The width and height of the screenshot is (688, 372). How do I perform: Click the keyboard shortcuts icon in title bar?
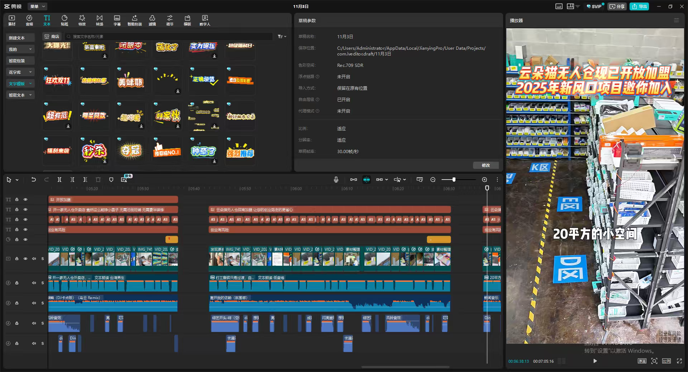coord(559,6)
